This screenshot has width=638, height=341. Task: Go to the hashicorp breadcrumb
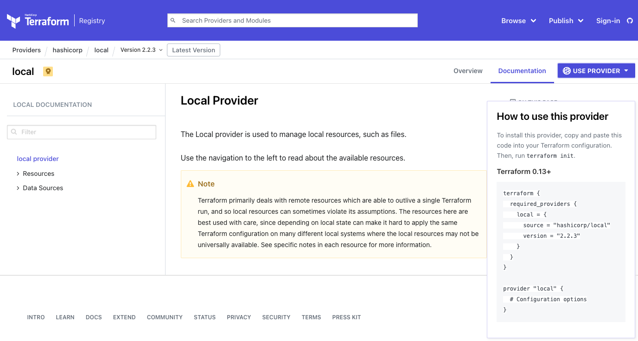[67, 50]
